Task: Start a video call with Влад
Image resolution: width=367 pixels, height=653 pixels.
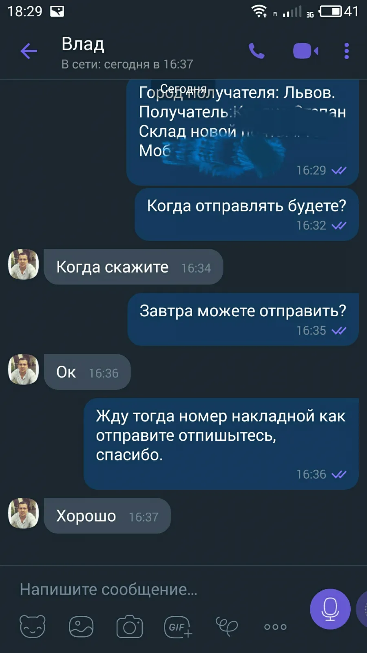Action: (x=305, y=51)
